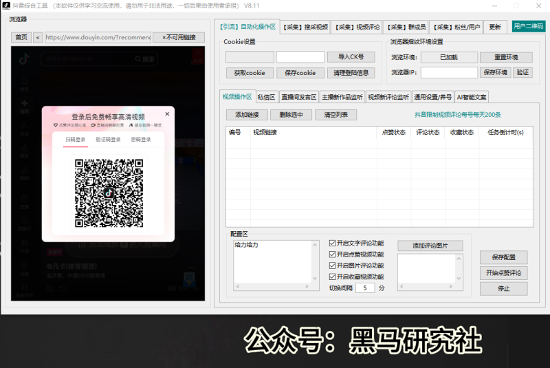
Task: Switch to 【采集】群成员 tab
Action: coord(406,27)
